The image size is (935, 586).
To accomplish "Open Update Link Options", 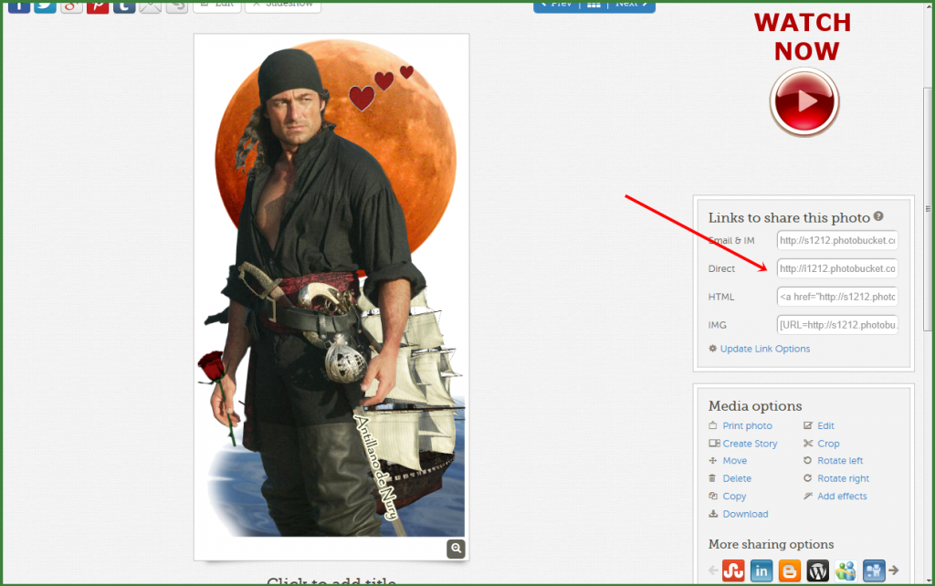I will (764, 349).
